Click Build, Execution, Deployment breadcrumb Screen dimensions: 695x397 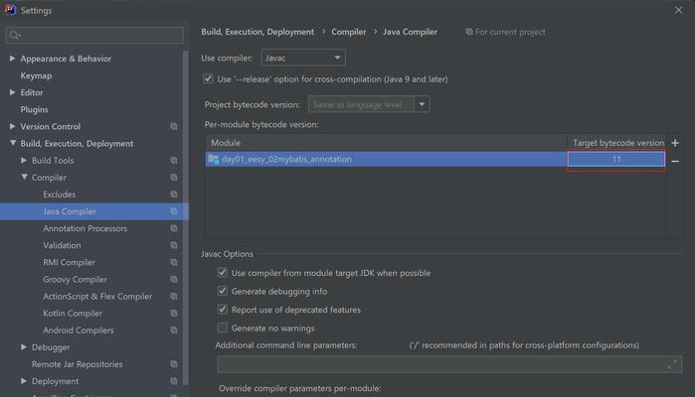258,32
